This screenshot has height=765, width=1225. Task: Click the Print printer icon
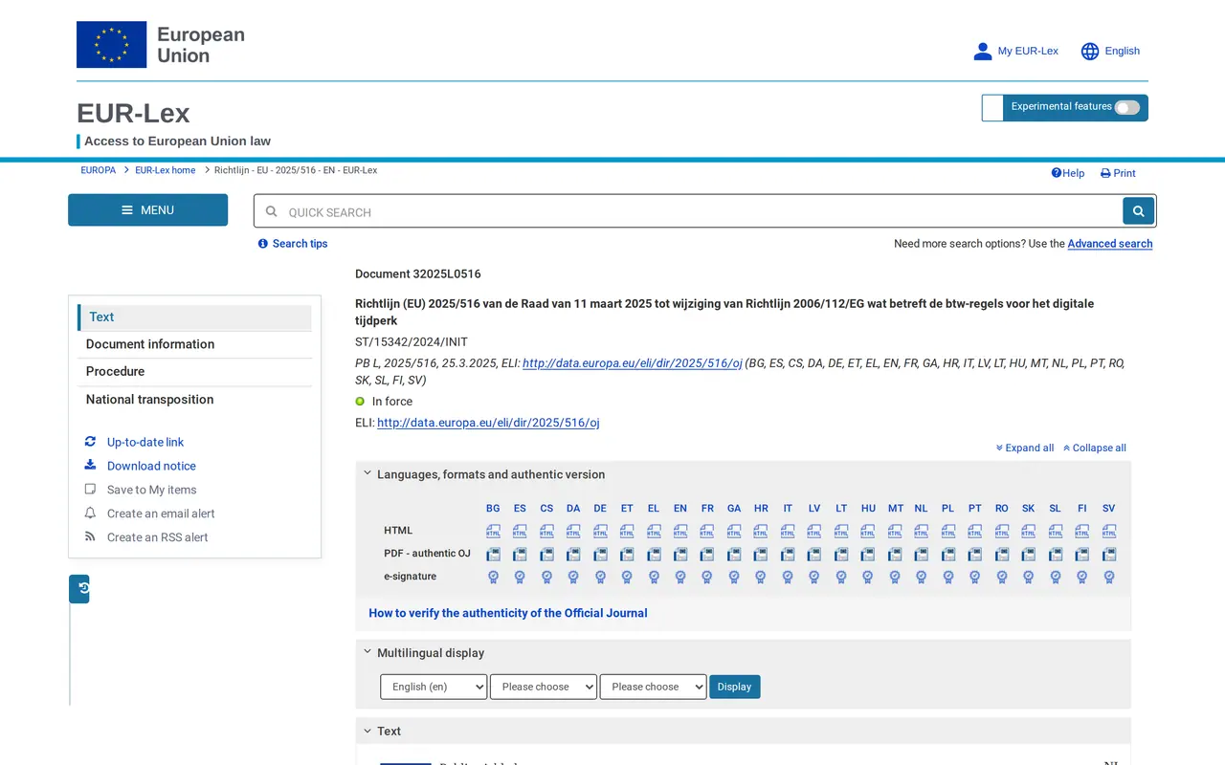pyautogui.click(x=1105, y=173)
